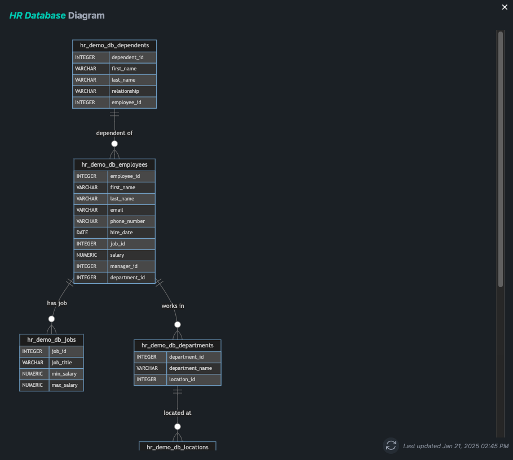Click the refresh diagram icon
Screen dimensions: 513x460
[x=391, y=445]
